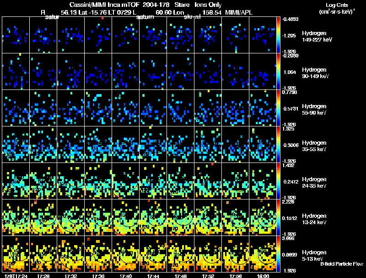Click the '178T17:24' time axis label
This screenshot has height=278, width=366.
click(x=16, y=276)
